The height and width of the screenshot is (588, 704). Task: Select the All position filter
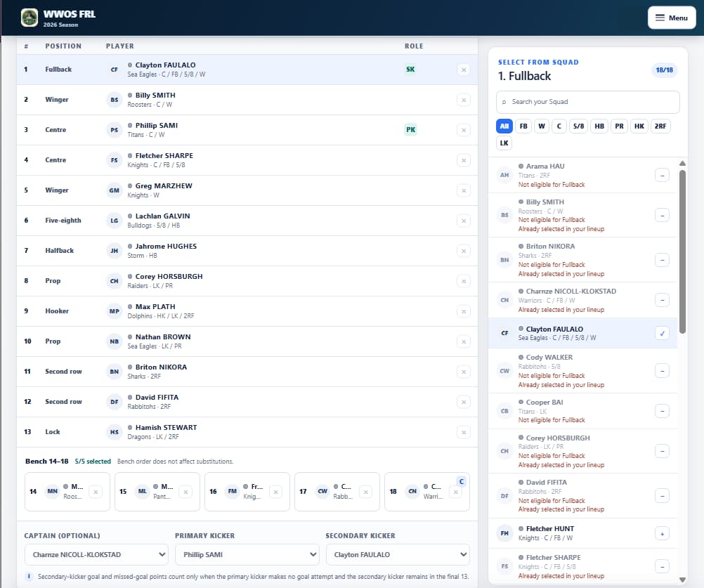[504, 126]
